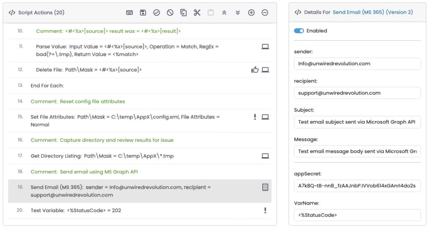The width and height of the screenshot is (429, 228).
Task: Save the script using the floppy disk icon
Action: point(143,13)
